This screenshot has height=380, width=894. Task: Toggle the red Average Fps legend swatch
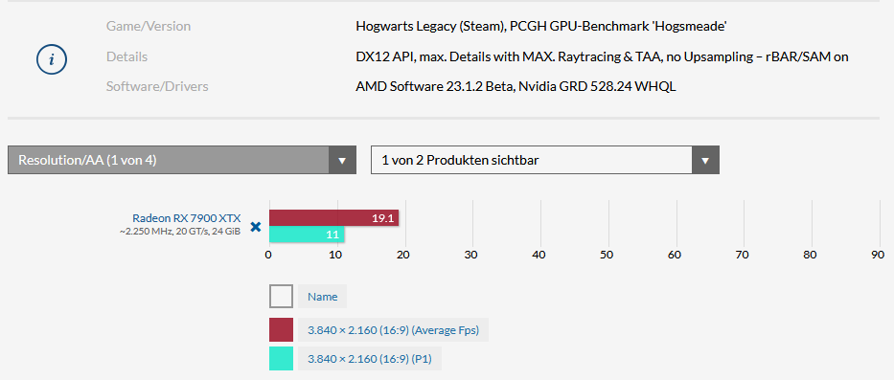tap(281, 330)
